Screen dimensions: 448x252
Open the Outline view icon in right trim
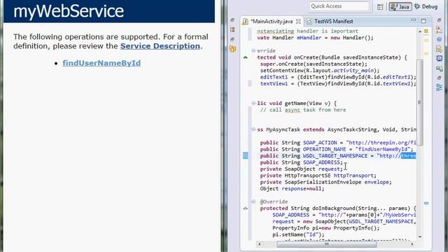click(x=439, y=87)
